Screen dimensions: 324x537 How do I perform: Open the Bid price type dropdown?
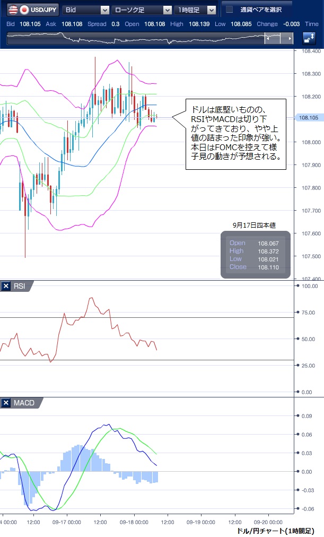point(104,10)
